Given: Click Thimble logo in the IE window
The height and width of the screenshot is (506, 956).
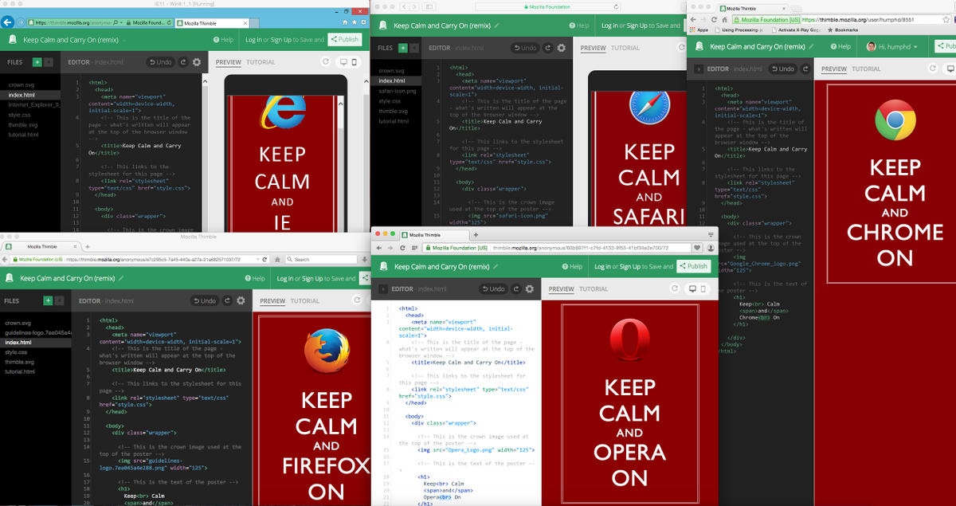Looking at the screenshot, I should (13, 39).
